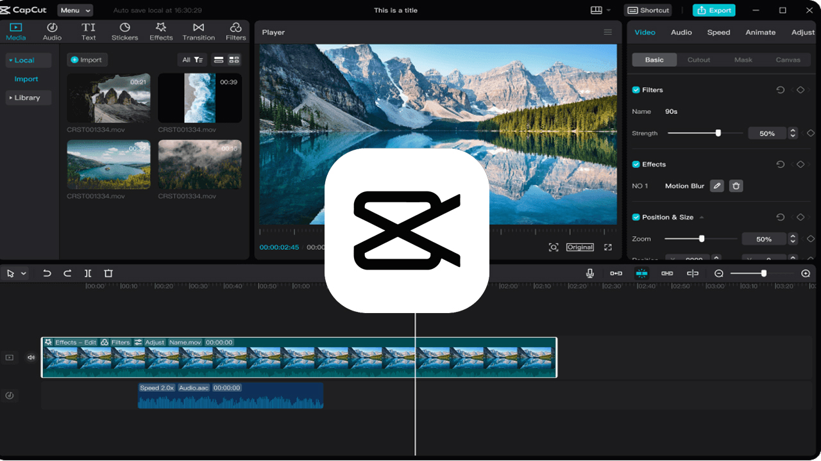Open the Effects tab in top bar

[161, 31]
